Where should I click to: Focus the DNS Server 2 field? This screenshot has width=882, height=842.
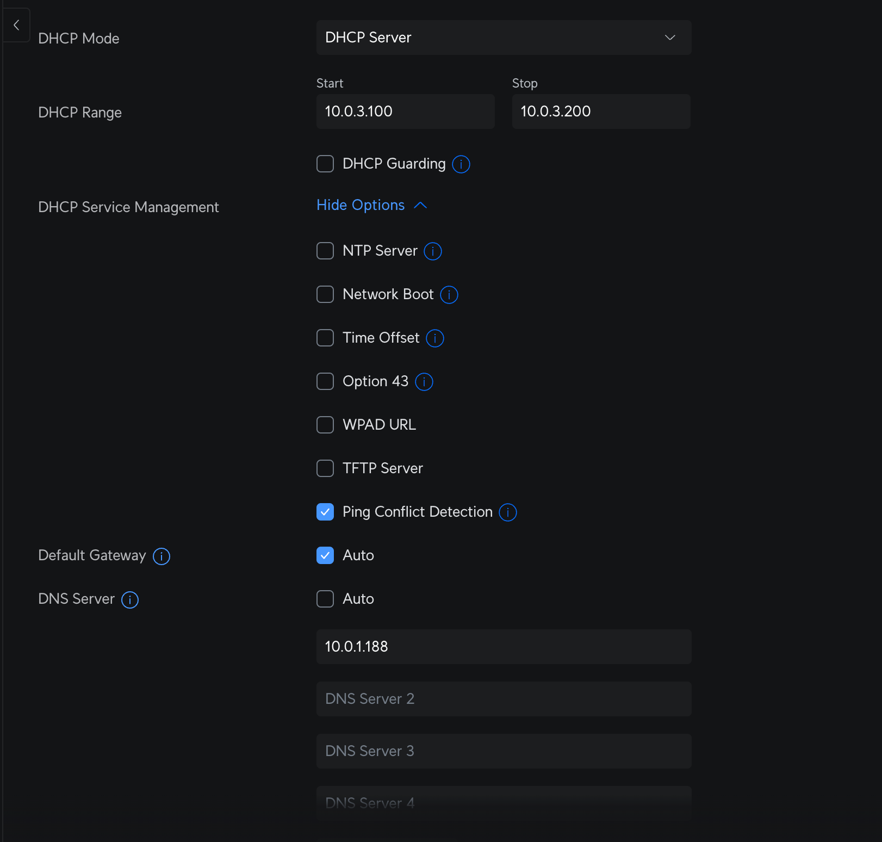[504, 699]
